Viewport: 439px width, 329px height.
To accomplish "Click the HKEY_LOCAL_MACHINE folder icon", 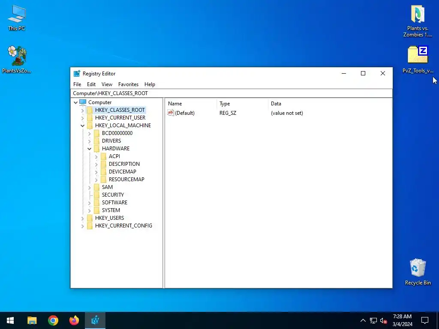I will pyautogui.click(x=90, y=126).
